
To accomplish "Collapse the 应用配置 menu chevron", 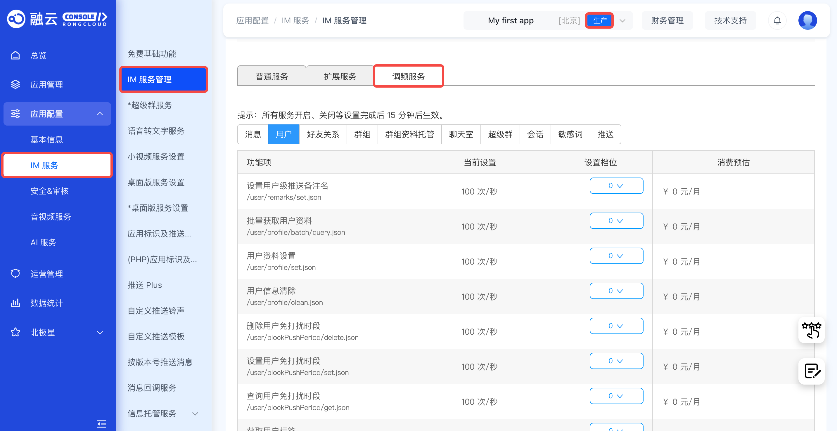I will tap(100, 114).
